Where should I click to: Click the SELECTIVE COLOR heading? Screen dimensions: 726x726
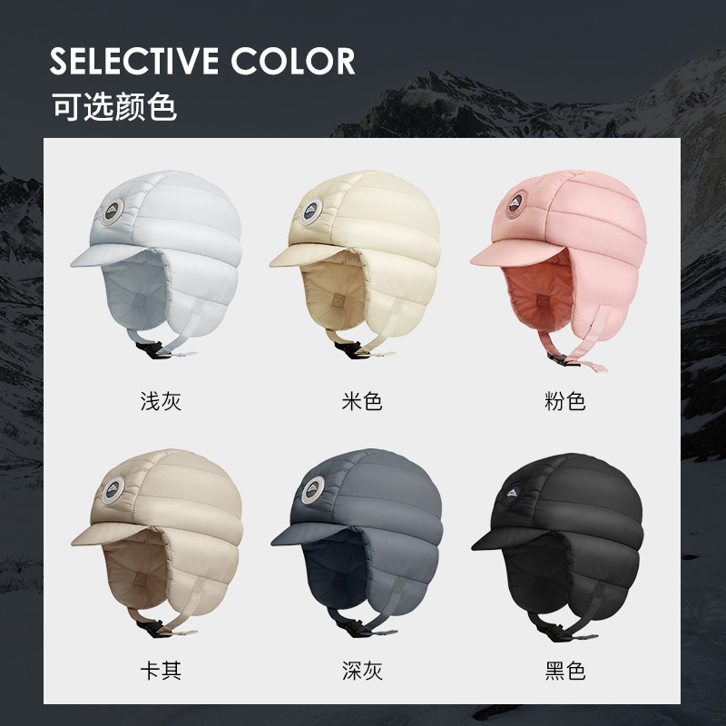coord(202,61)
